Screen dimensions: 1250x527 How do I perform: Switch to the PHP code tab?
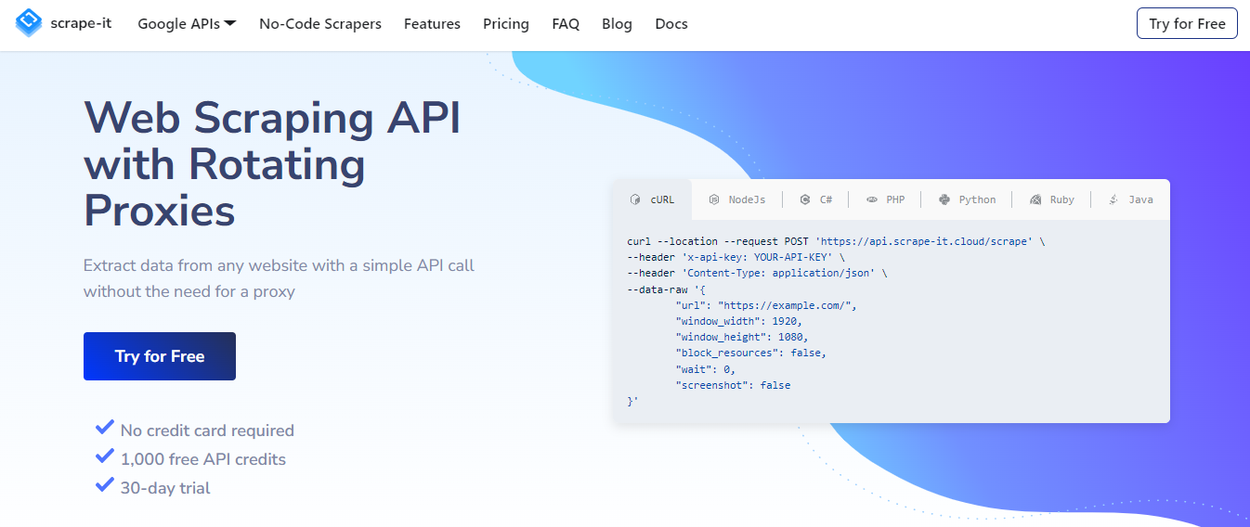coord(885,199)
